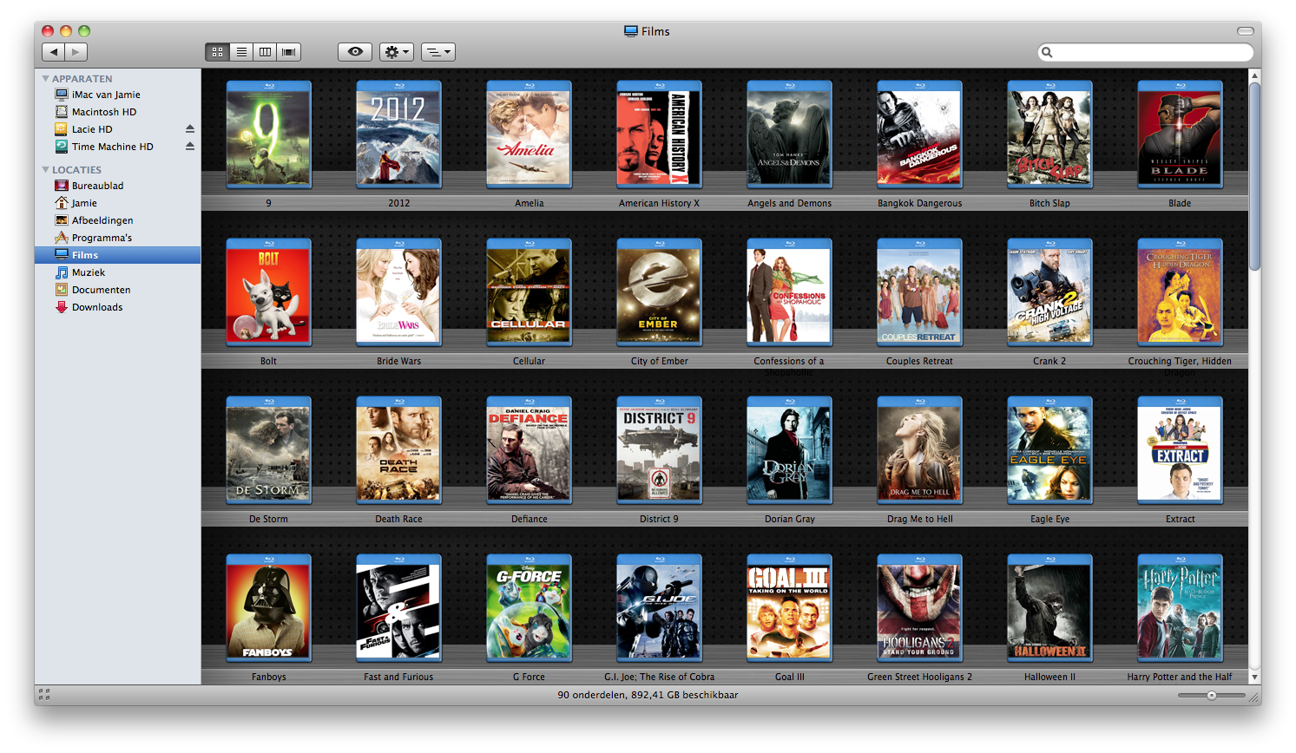The image size is (1296, 753).
Task: Open Programma's in the sidebar
Action: (117, 238)
